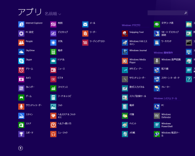Open the ヘルスケア & フィットネス heart icon
The image size is (195, 156).
point(53,116)
